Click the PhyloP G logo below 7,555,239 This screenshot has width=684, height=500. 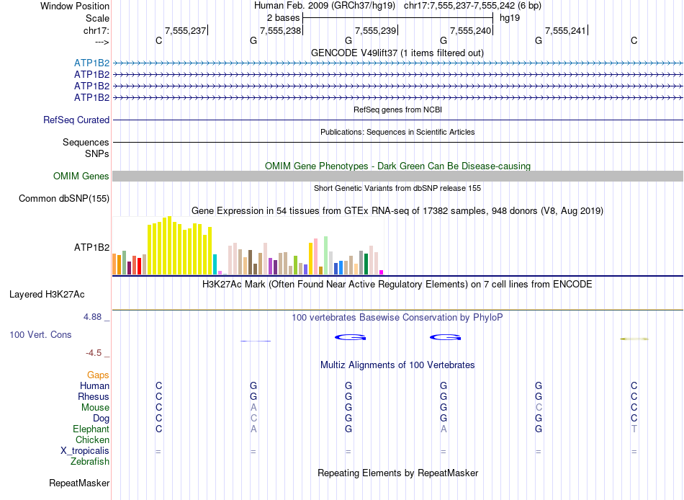pos(350,337)
